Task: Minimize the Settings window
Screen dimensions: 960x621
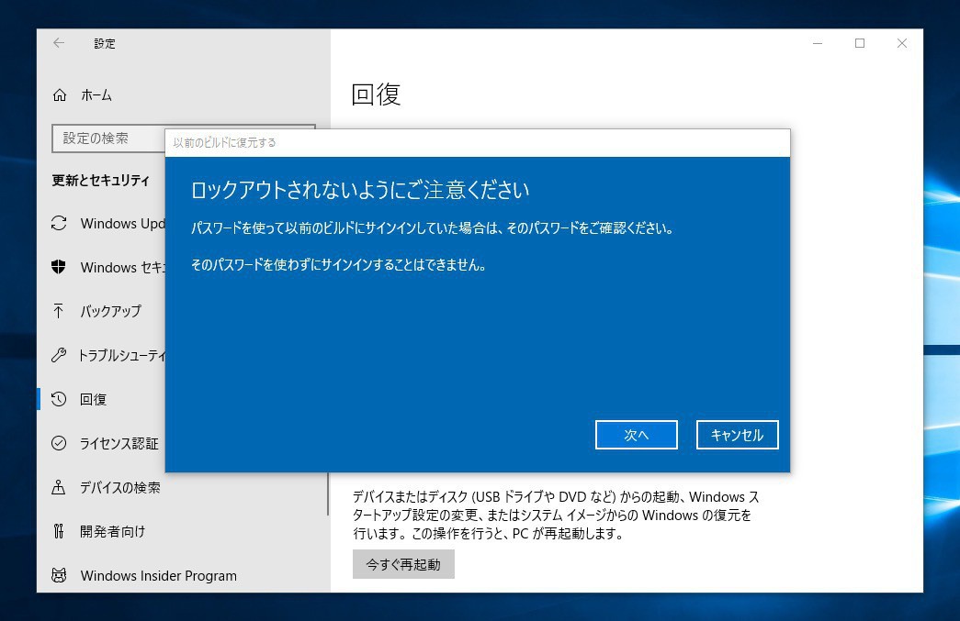Action: (x=818, y=43)
